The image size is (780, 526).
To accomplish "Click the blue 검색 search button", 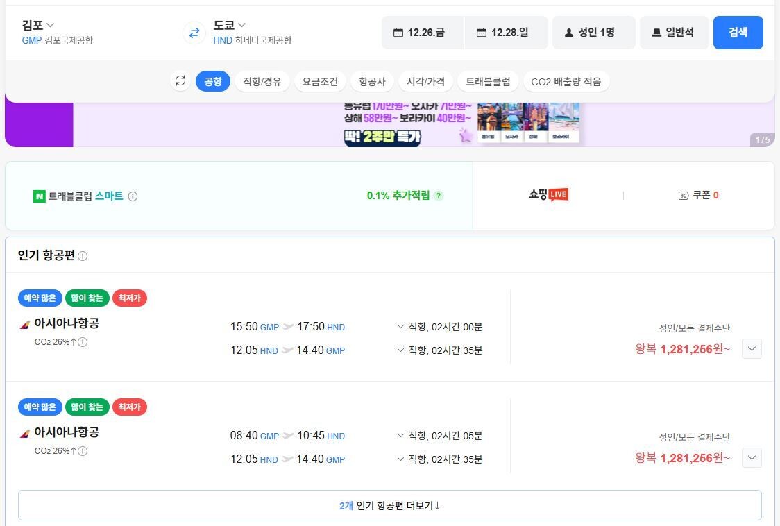I will 738,33.
